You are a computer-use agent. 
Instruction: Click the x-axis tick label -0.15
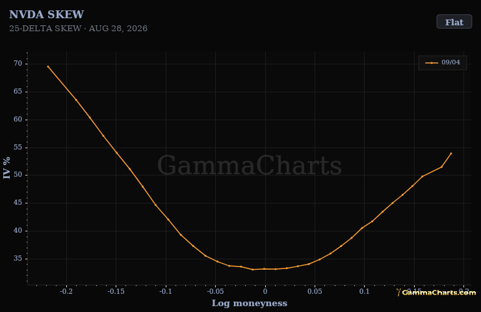pos(116,291)
